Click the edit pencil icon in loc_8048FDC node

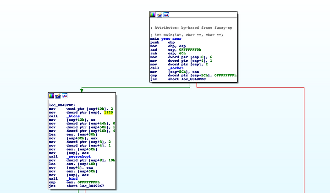58,96
